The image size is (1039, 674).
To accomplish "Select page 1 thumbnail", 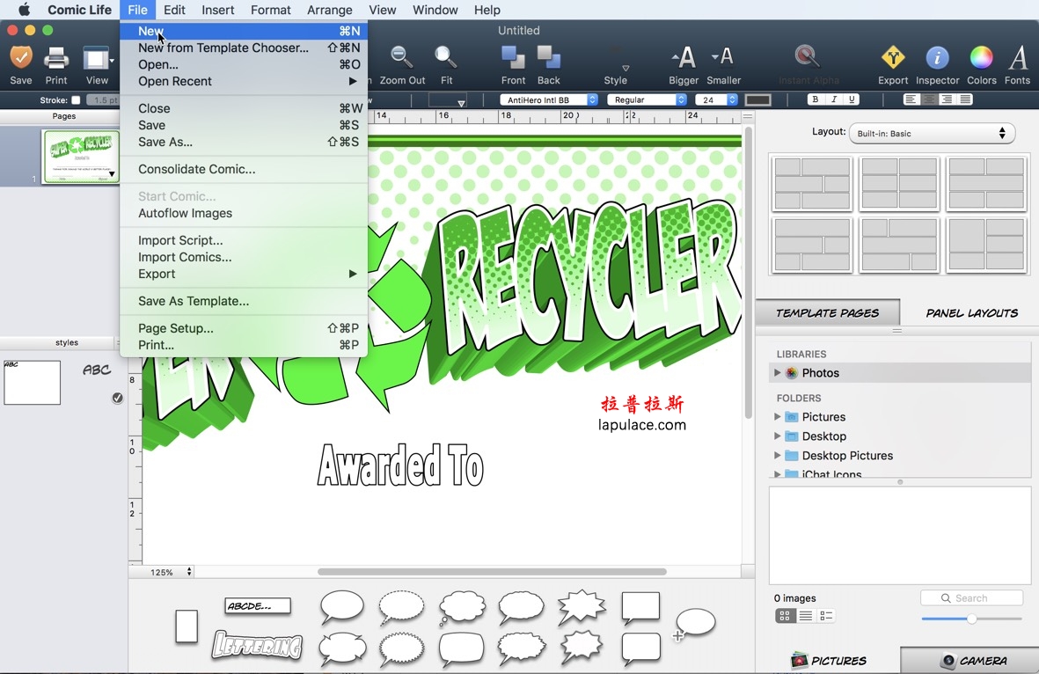I will coord(81,157).
